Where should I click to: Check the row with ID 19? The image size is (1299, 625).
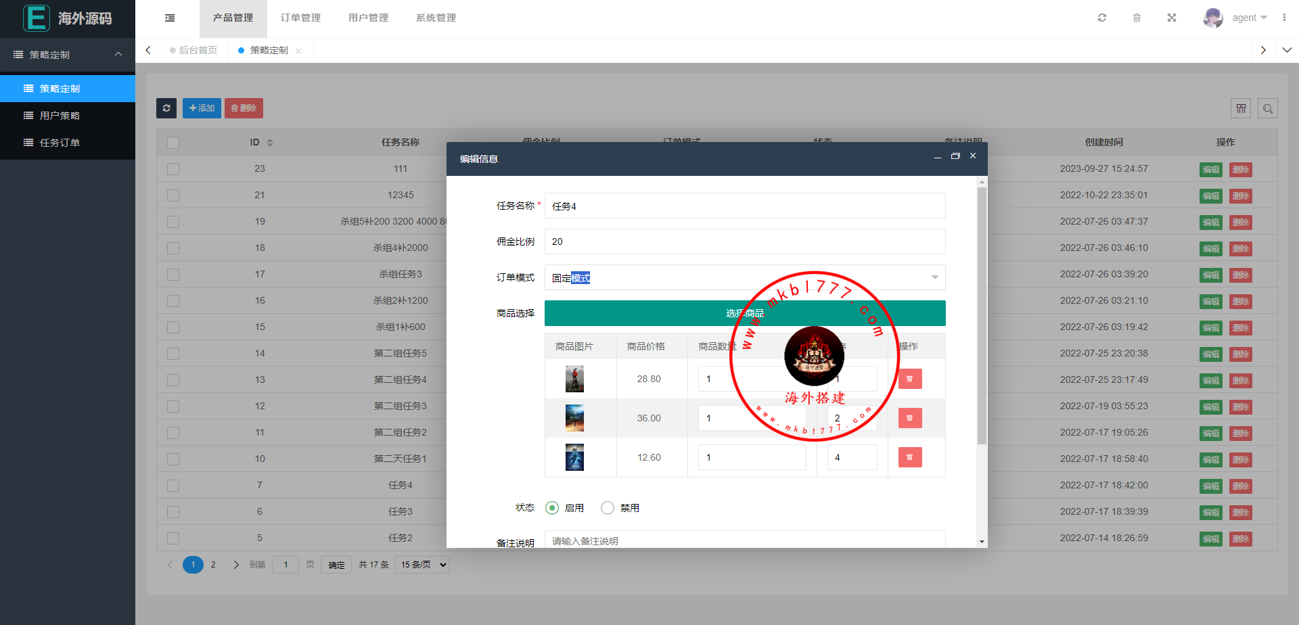[173, 222]
